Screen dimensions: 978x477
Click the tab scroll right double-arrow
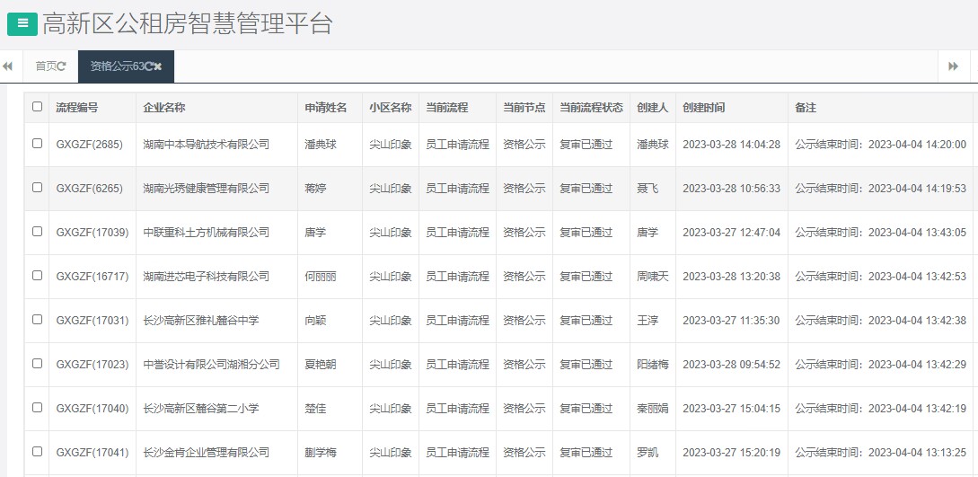tap(953, 66)
